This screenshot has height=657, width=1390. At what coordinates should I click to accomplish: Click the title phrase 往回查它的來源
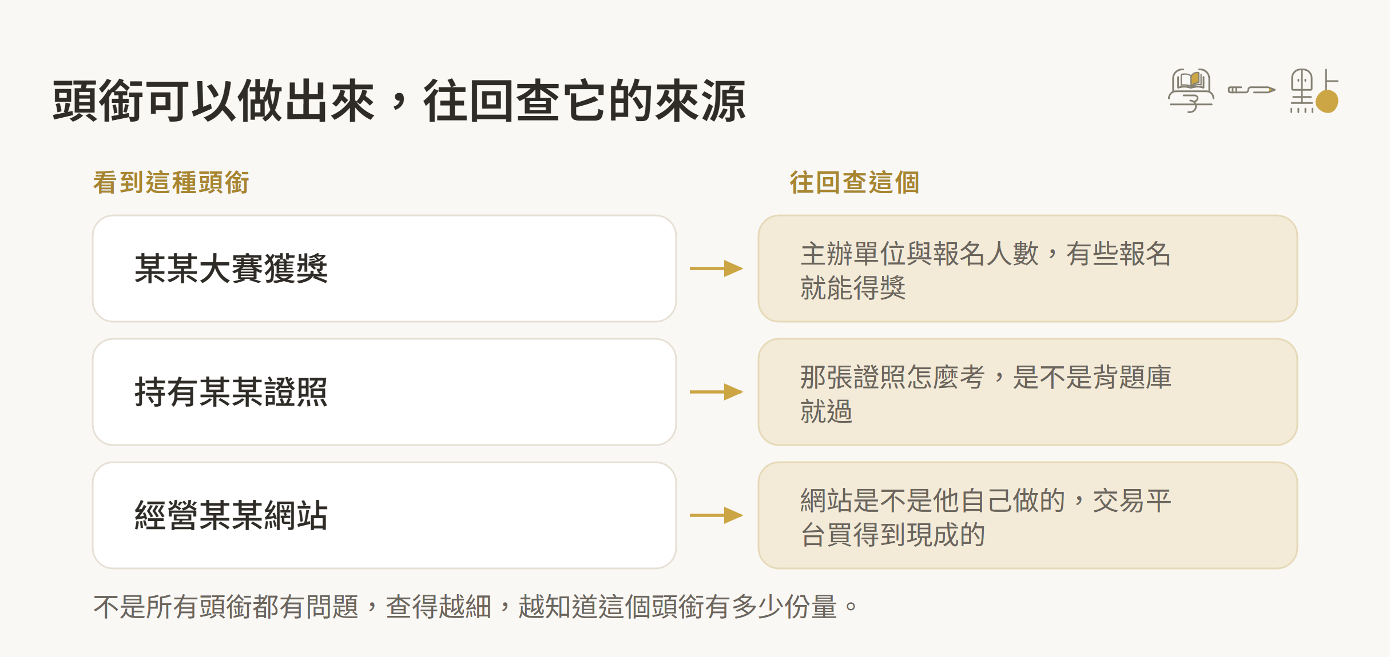585,101
